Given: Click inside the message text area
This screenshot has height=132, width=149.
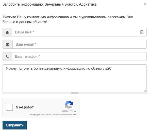Looking at the screenshot, I should tap(75, 78).
